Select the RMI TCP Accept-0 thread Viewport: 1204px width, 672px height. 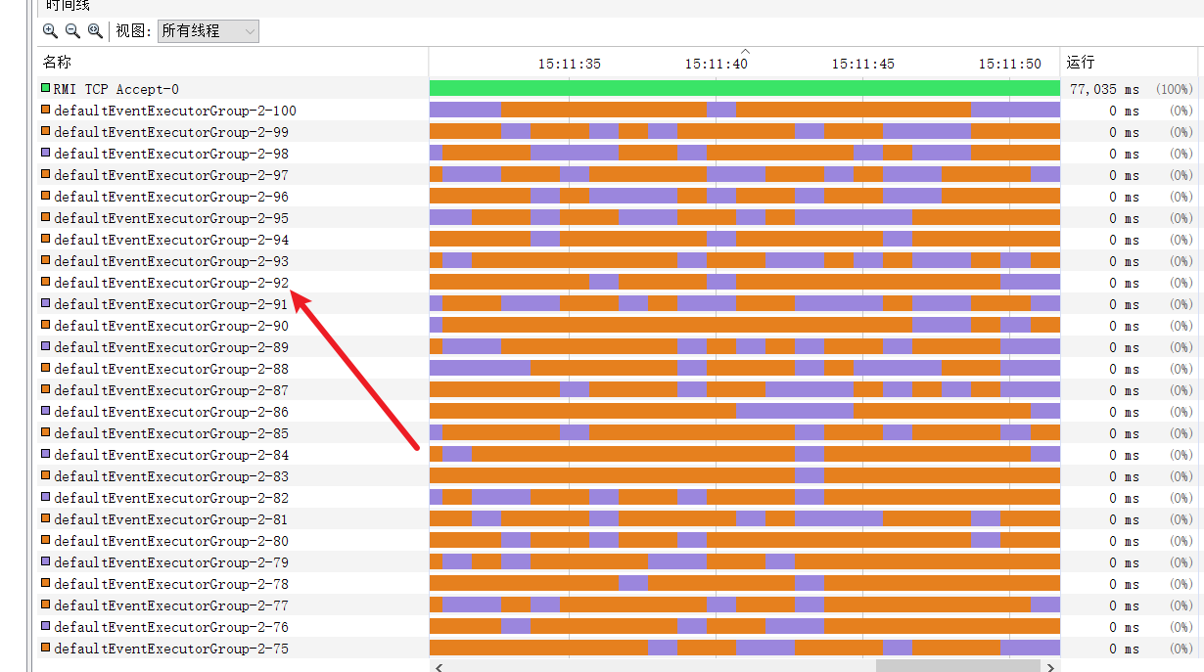[x=116, y=89]
